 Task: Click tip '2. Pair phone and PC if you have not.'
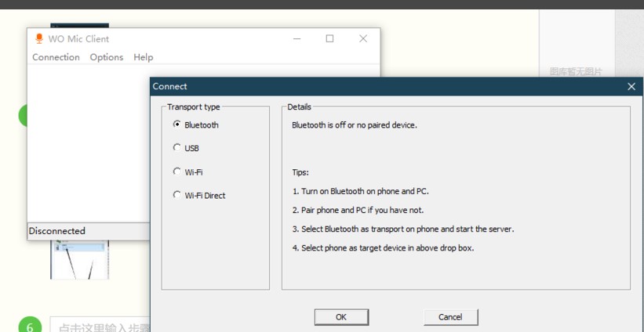coord(358,210)
